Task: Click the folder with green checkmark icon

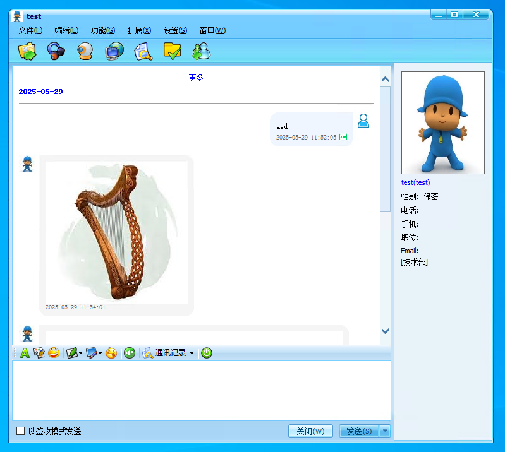Action: pyautogui.click(x=173, y=51)
